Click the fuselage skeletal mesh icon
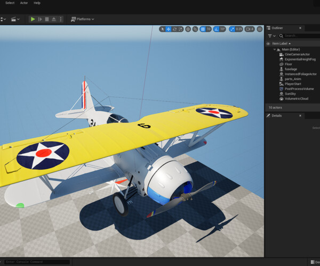 tap(282, 69)
